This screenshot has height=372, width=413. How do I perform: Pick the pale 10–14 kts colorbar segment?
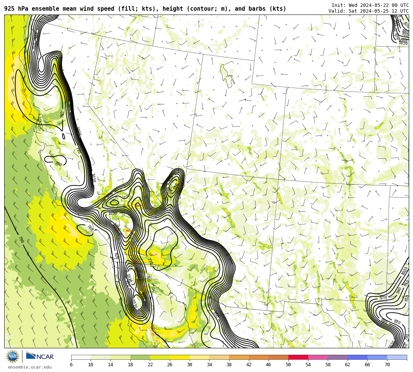101,357
